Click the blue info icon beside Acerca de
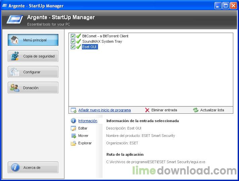 click(x=15, y=168)
